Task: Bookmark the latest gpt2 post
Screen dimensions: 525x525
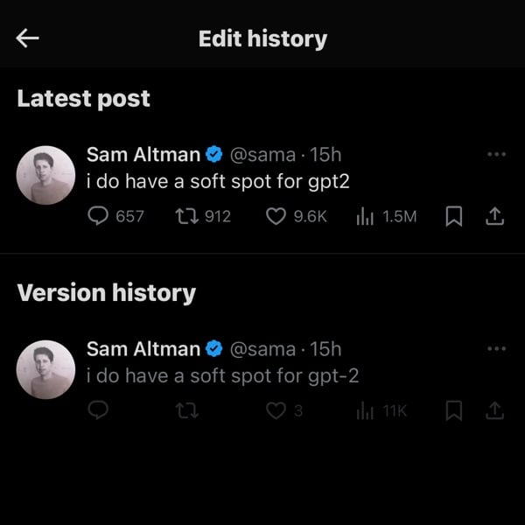Action: [x=453, y=215]
